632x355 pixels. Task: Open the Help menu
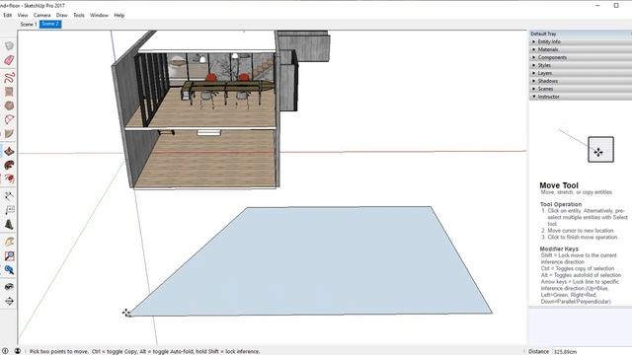point(118,15)
